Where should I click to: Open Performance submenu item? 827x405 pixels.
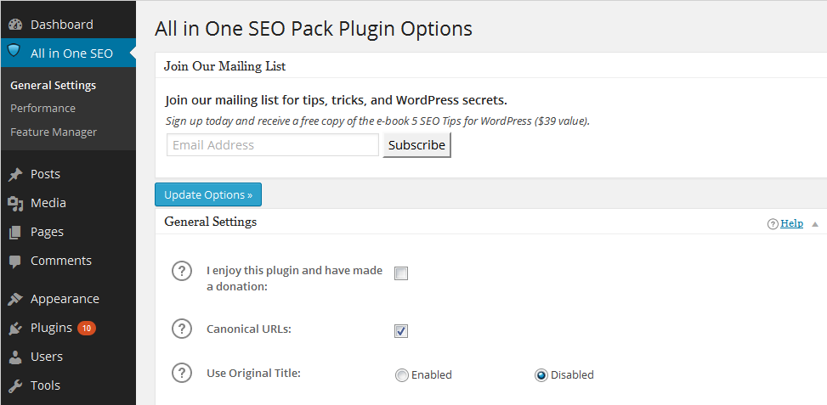pyautogui.click(x=42, y=109)
